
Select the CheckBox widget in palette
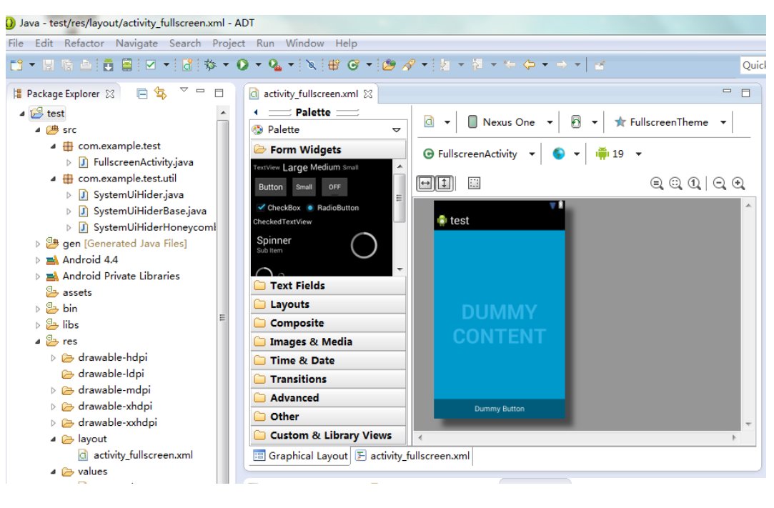279,208
